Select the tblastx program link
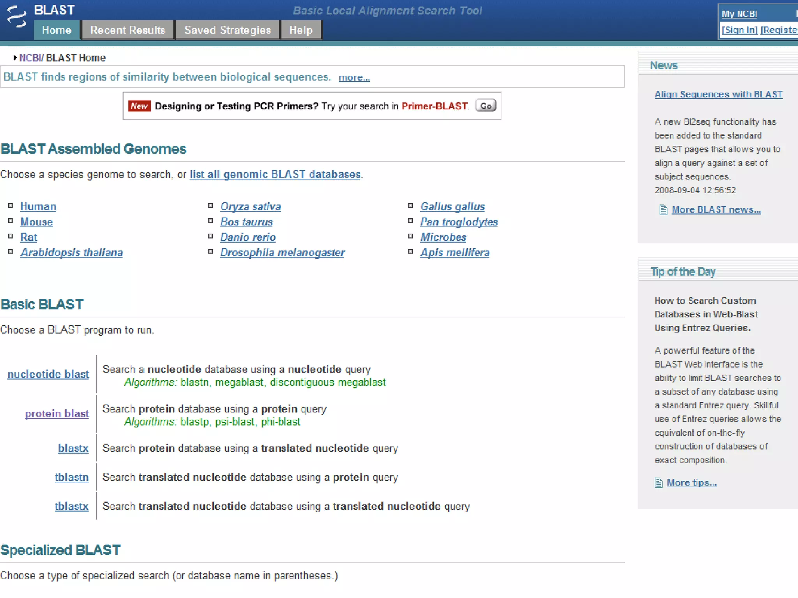The image size is (798, 598). point(72,506)
